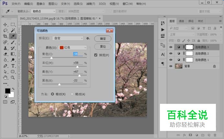This screenshot has width=224, height=139.
Task: Hide the 选取颜色 1 layer
Action: click(171, 60)
